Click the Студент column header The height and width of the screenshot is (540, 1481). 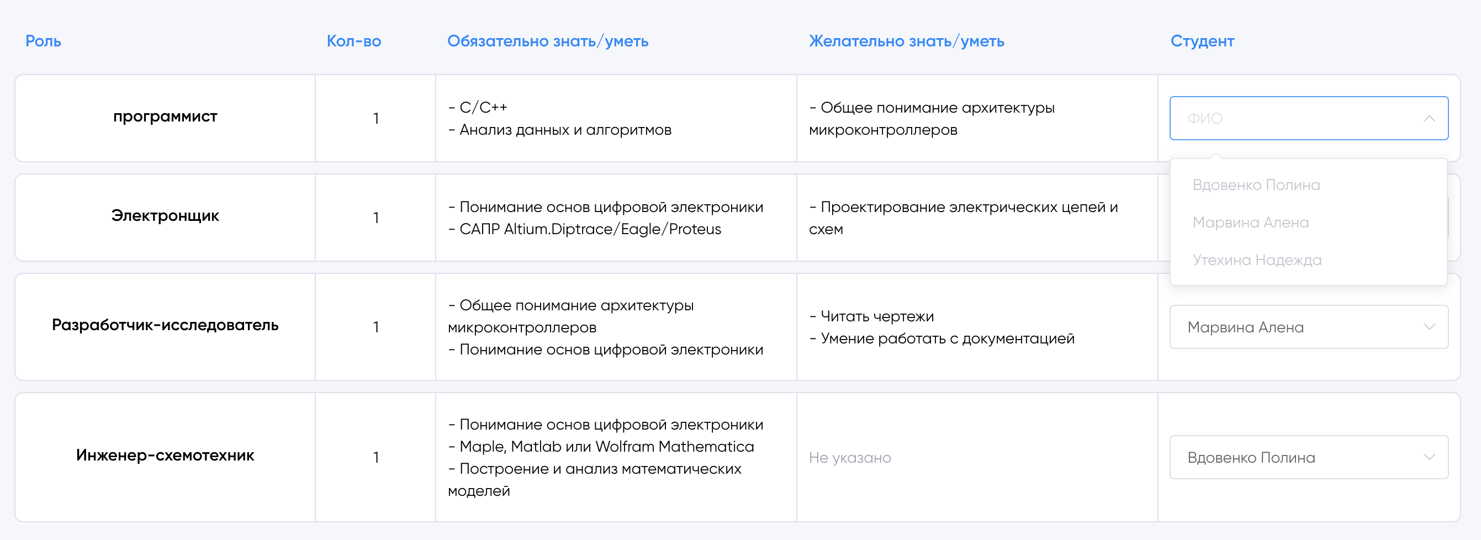coord(1202,41)
